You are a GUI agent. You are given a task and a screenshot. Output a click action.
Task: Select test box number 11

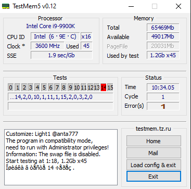click(x=84, y=87)
